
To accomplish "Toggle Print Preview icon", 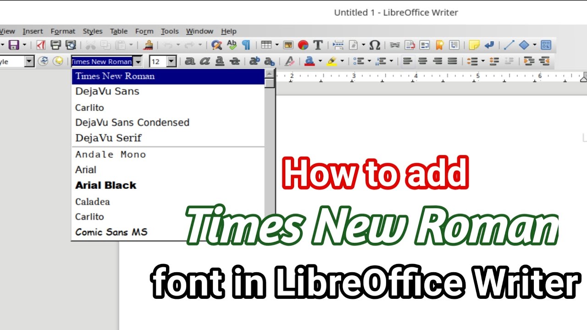I will pyautogui.click(x=71, y=45).
